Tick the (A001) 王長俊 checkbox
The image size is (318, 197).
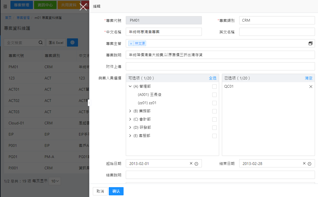[214, 95]
